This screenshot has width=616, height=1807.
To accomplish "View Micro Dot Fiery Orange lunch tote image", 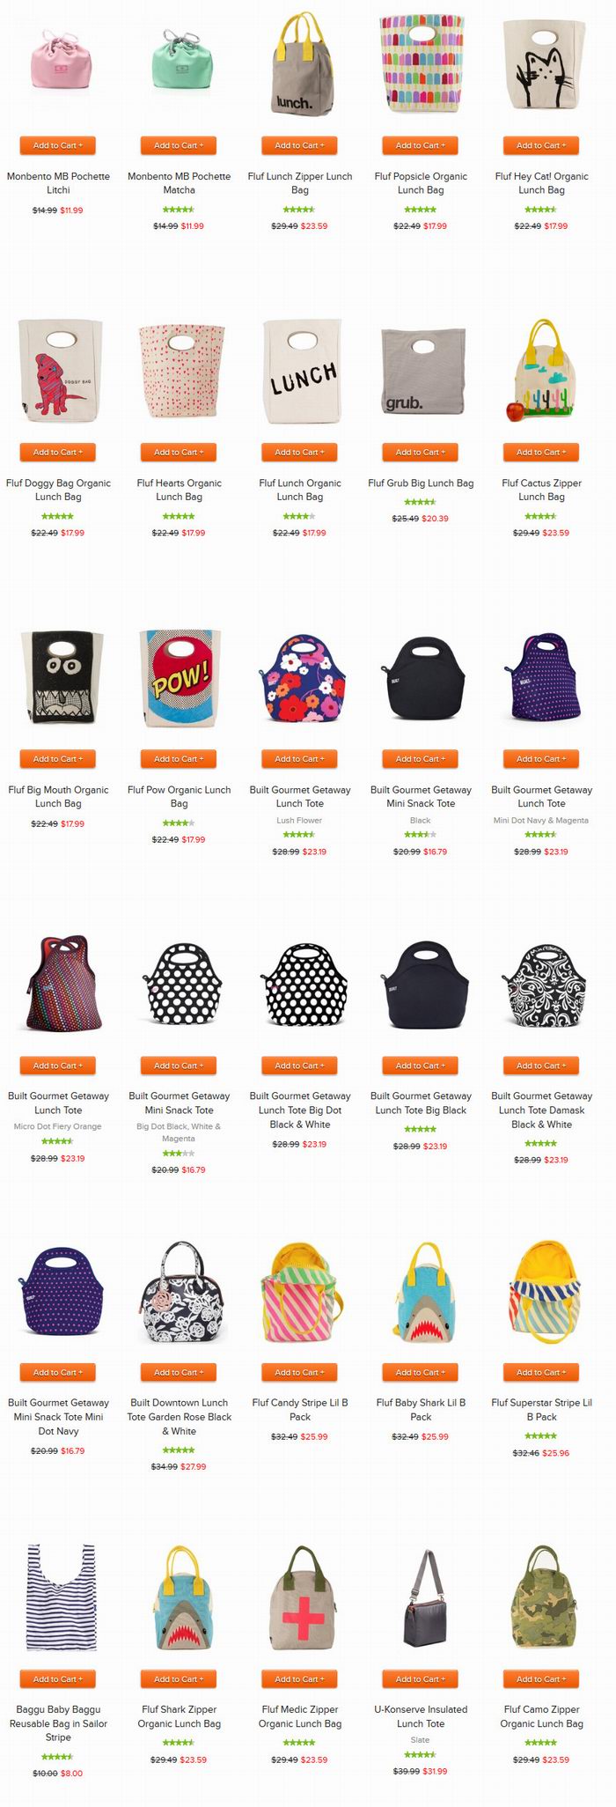I will point(58,983).
